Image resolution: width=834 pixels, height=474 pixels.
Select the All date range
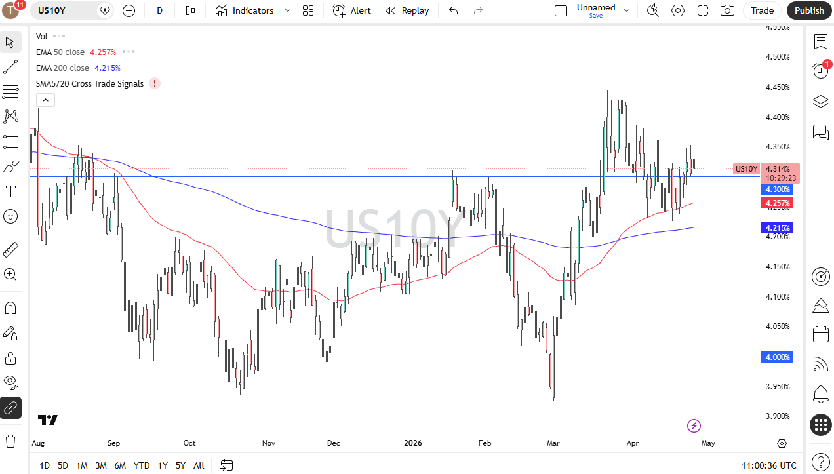pyautogui.click(x=199, y=465)
